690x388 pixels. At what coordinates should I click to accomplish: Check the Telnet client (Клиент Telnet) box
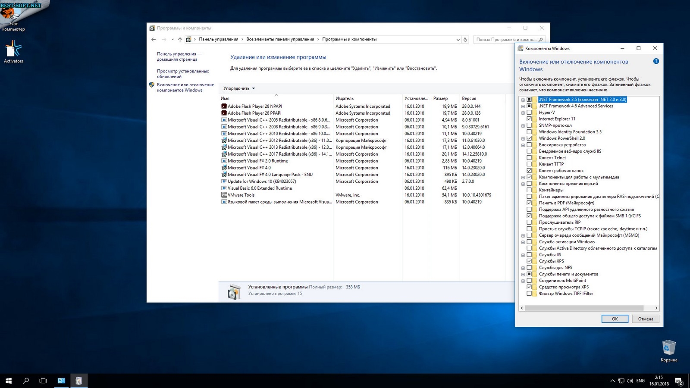click(529, 158)
